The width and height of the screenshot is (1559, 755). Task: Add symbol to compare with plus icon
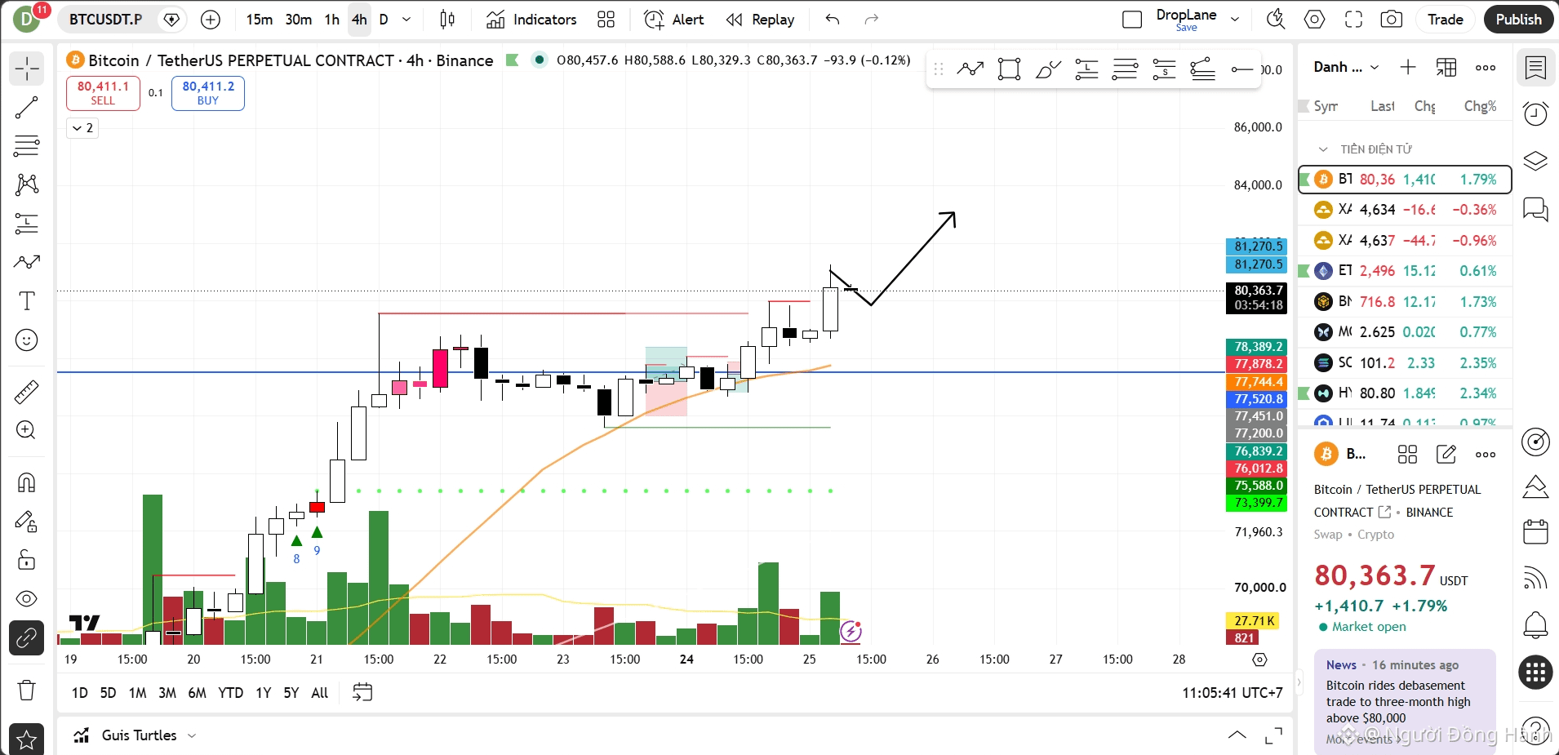(211, 20)
